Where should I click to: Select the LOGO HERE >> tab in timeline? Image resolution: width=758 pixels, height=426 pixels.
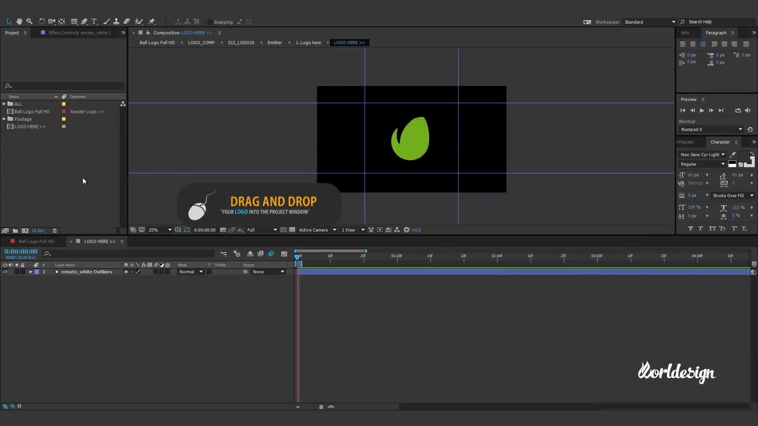[x=99, y=241]
